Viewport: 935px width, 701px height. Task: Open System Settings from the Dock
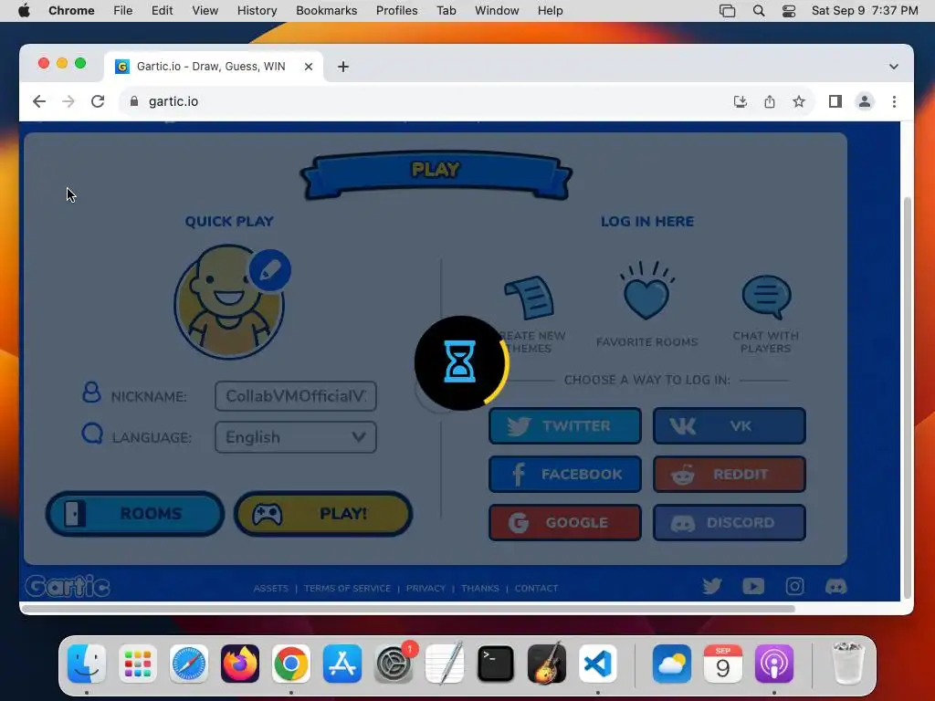point(394,664)
